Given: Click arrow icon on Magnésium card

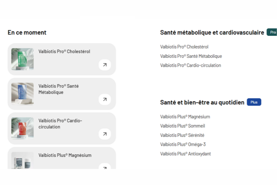Looking at the screenshot, I should pyautogui.click(x=105, y=166).
